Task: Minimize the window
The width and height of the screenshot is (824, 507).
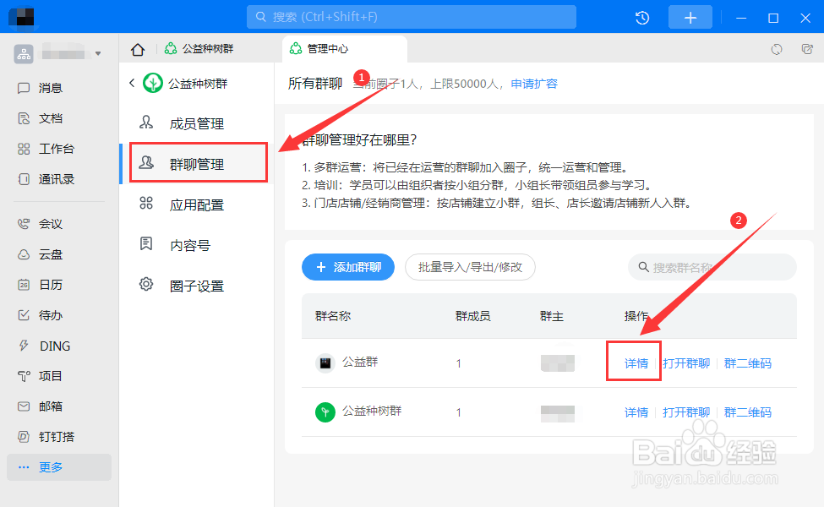Action: pyautogui.click(x=741, y=18)
